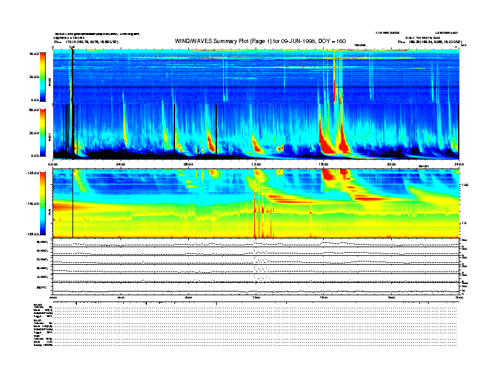The image size is (495, 382).
Task: Click 12:00 on the axis under RAD1 spectrogram
Action: point(256,164)
